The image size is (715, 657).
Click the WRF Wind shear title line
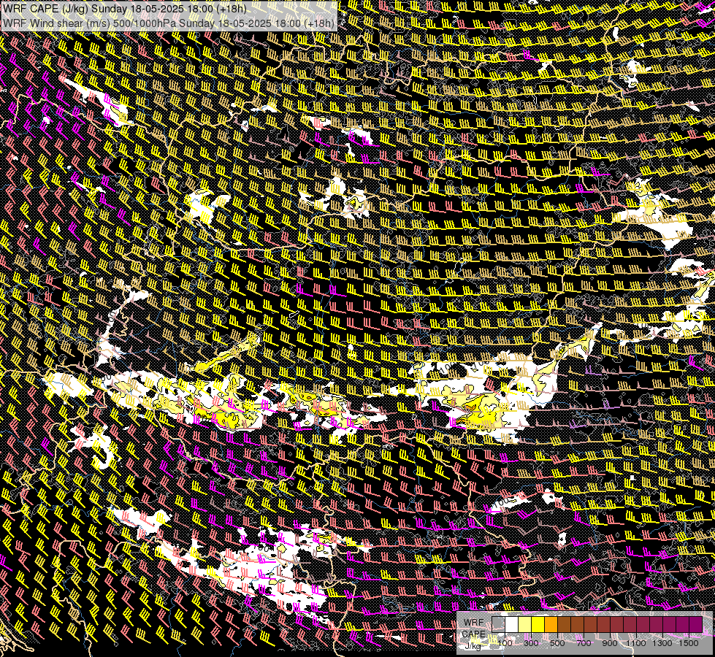click(169, 23)
